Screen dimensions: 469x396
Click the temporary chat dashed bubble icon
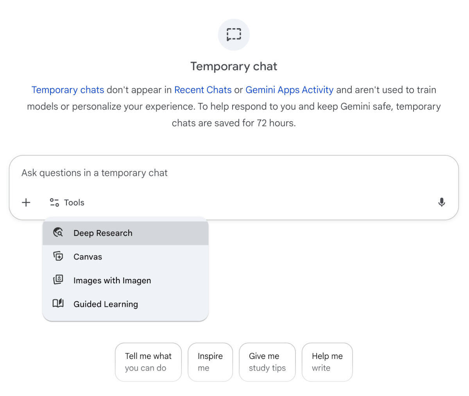pos(234,34)
